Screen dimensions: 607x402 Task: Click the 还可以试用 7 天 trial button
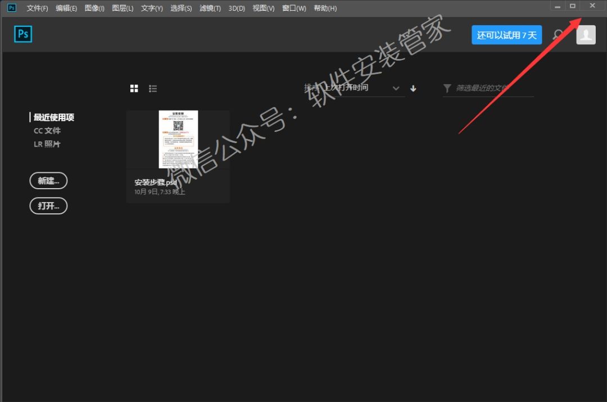point(506,35)
